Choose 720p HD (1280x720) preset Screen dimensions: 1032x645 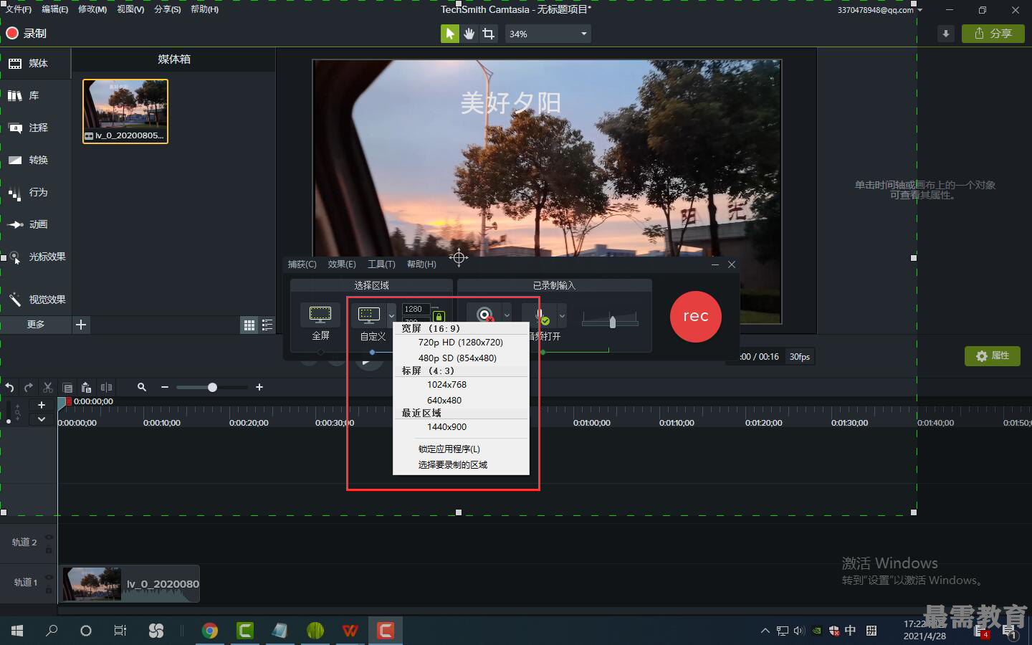click(461, 343)
